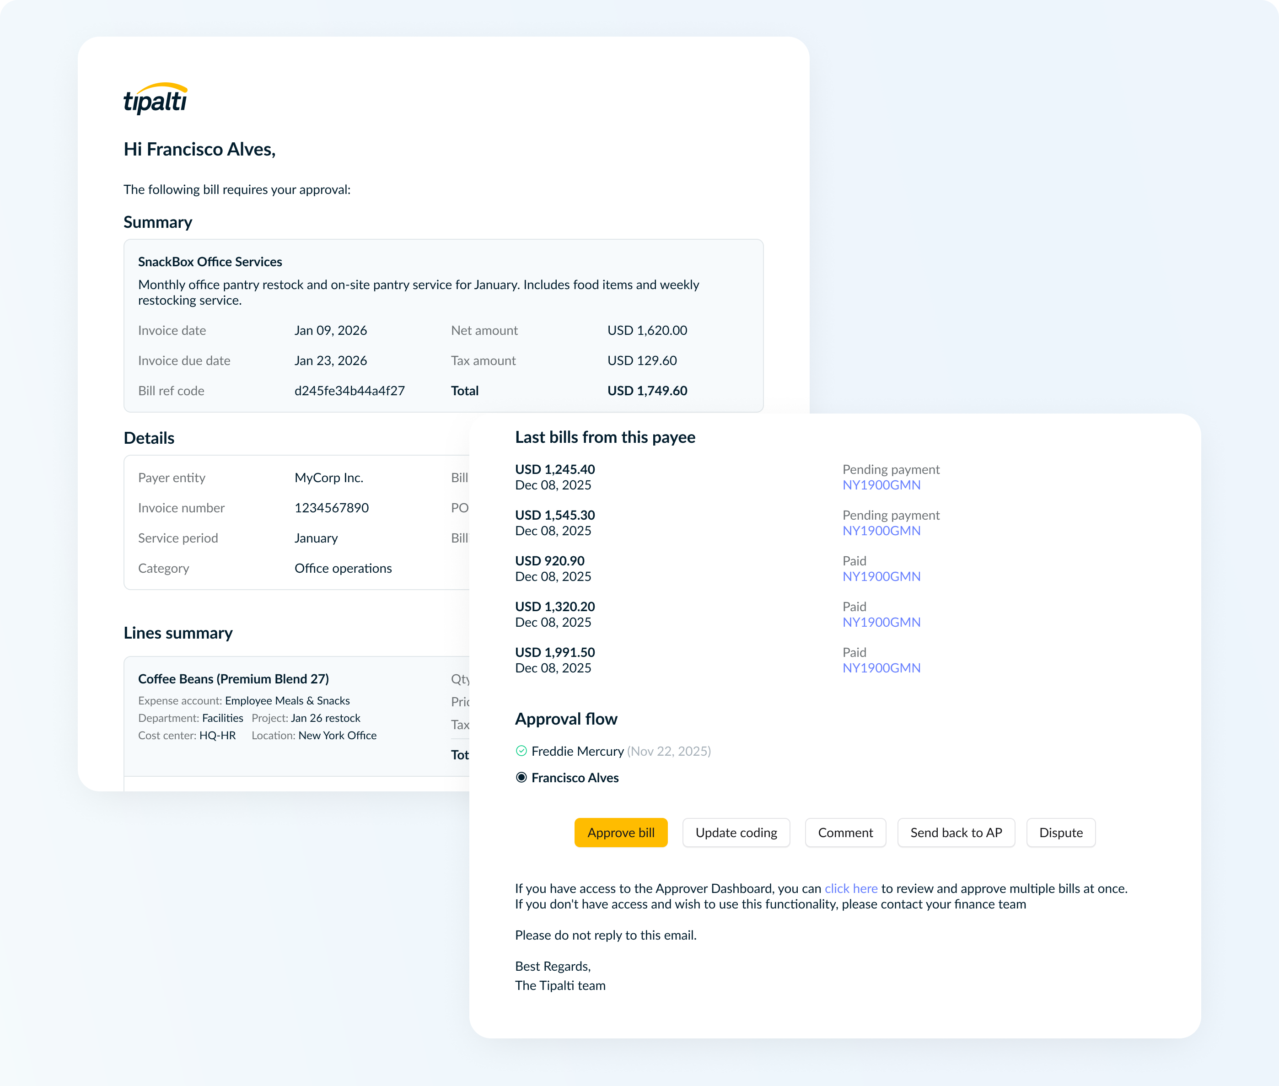The height and width of the screenshot is (1086, 1279).
Task: Open NY1900GMN link for USD 920.90 bill
Action: click(881, 576)
